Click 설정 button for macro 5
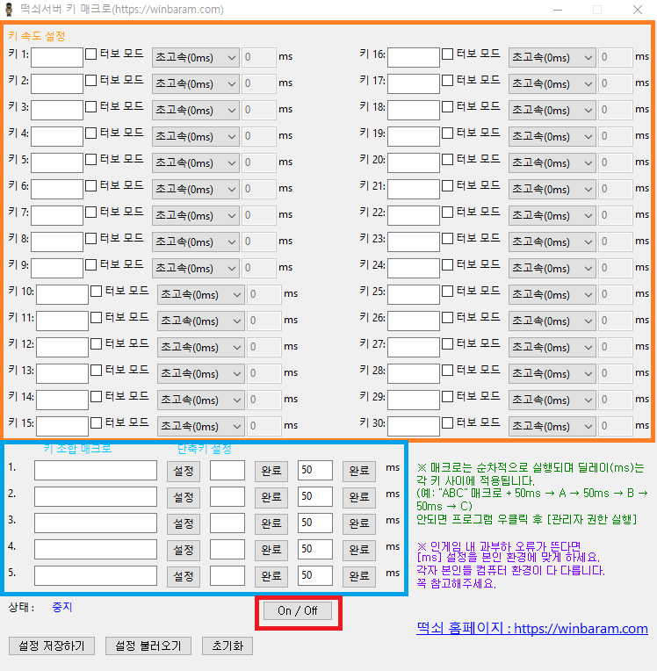 click(184, 576)
